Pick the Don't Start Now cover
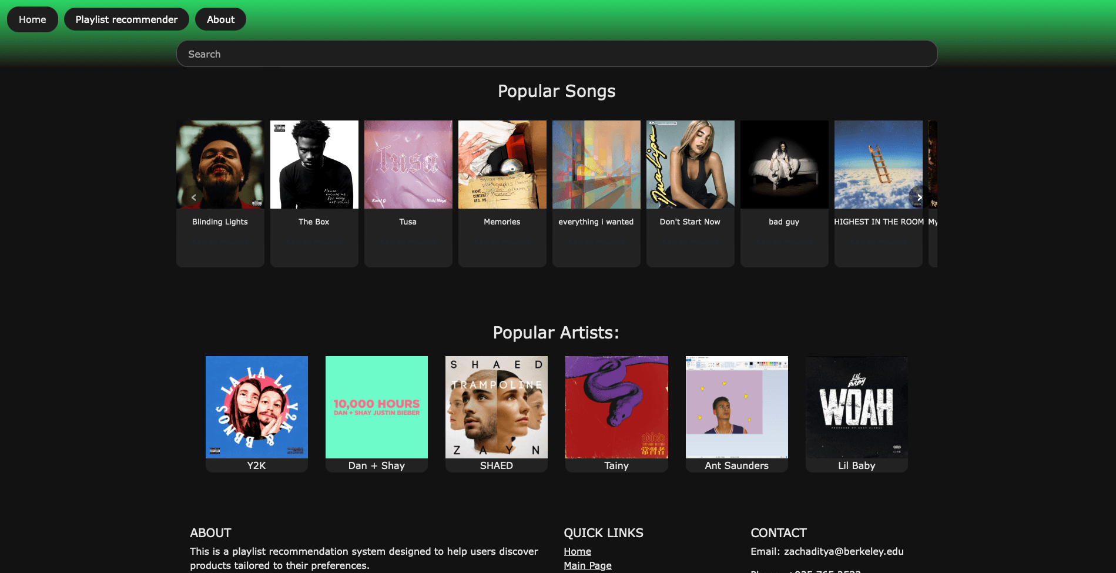This screenshot has height=573, width=1116. click(691, 165)
